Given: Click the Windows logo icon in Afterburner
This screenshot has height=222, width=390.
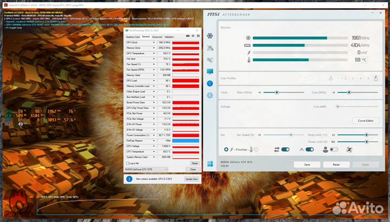Looking at the screenshot, I should (210, 164).
